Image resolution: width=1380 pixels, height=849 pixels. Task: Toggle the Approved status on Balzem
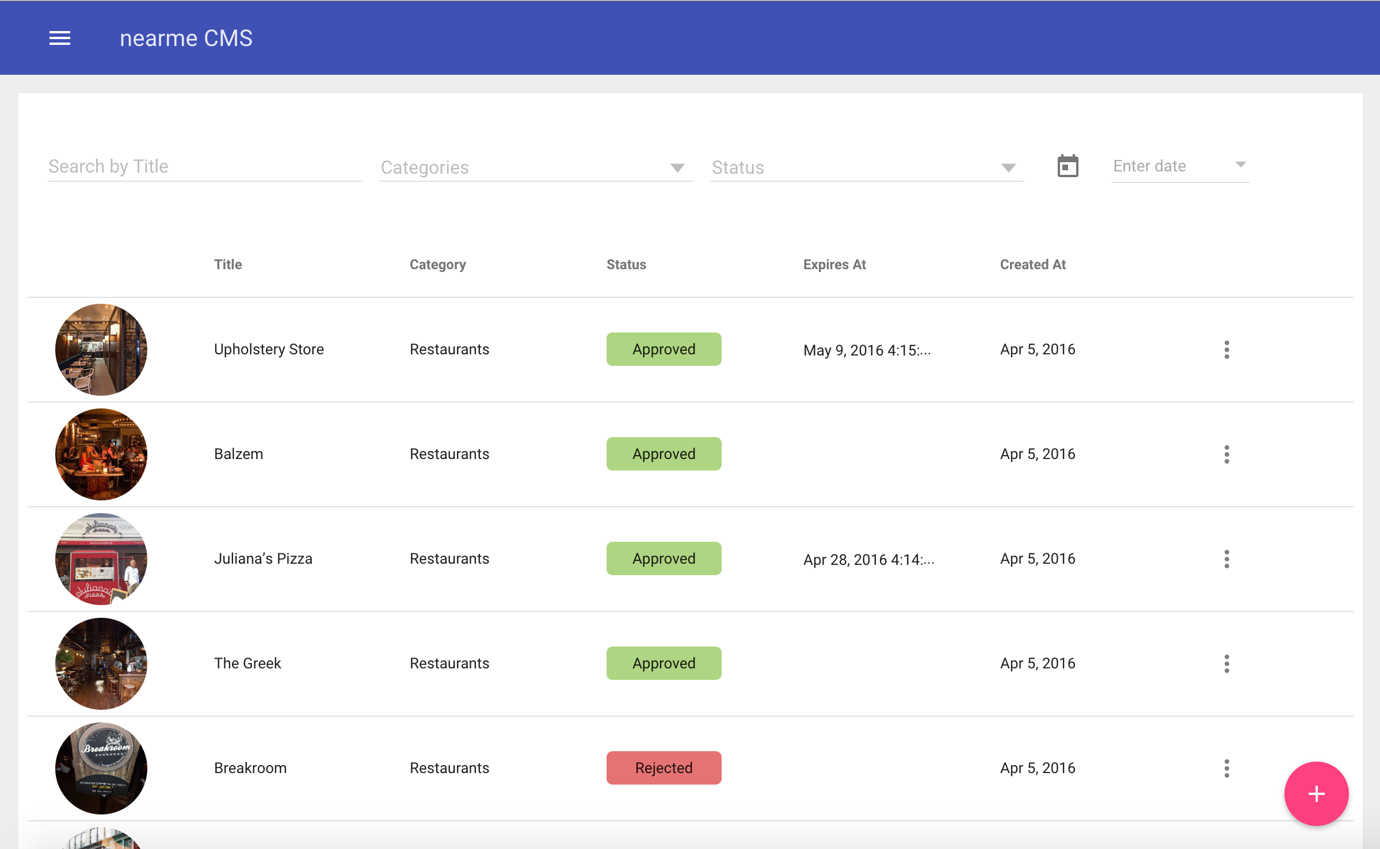664,454
